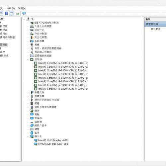Click the camera icon for 相機
Screen dimensions: 166x166
32,45
